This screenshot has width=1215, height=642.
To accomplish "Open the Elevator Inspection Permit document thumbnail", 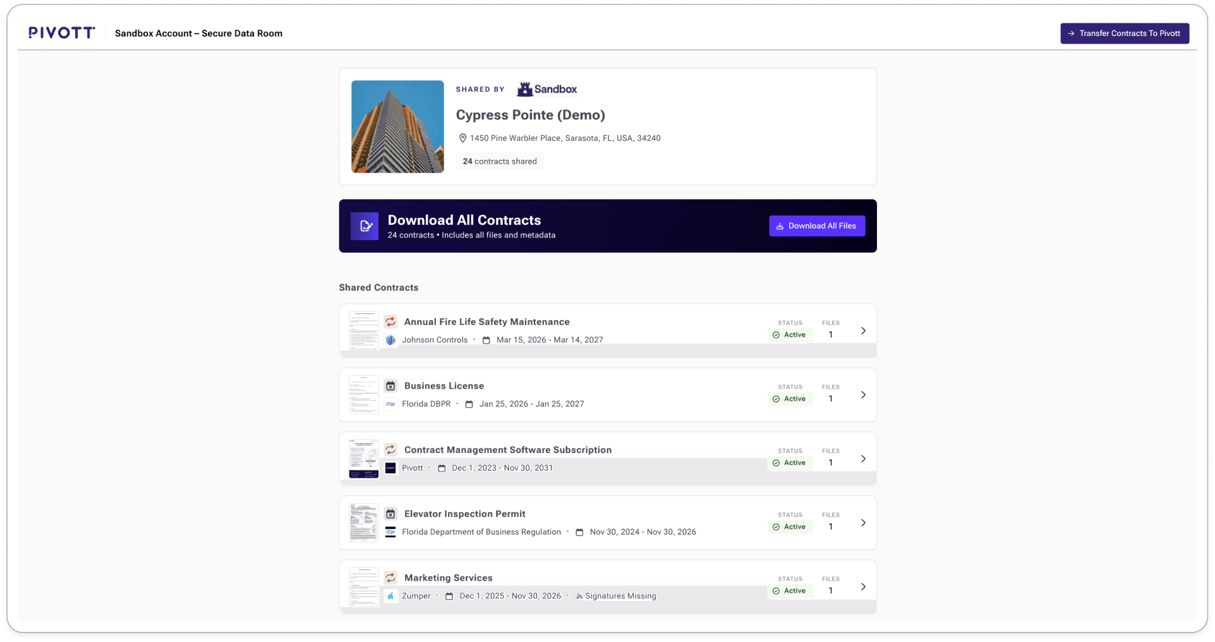I will pos(364,523).
